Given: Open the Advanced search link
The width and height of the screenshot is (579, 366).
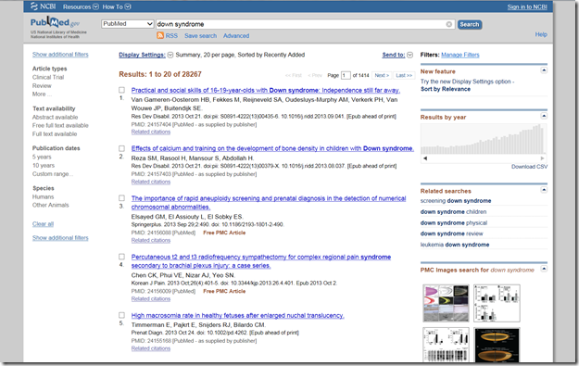Looking at the screenshot, I should click(236, 36).
